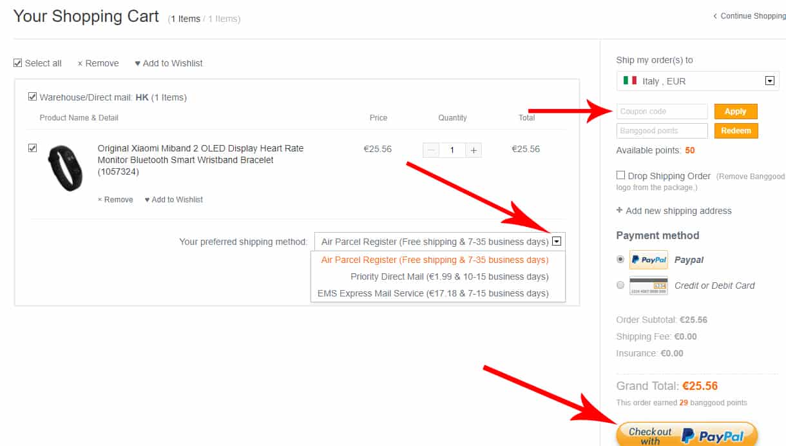The height and width of the screenshot is (446, 786).
Task: Click the Order Subtotal €25.56 text
Action: [662, 320]
